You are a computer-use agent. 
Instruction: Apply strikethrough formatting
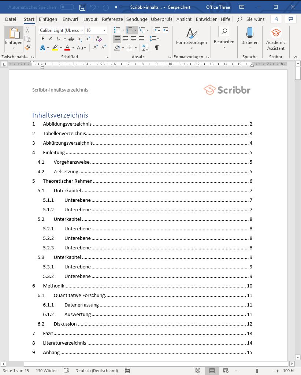pos(71,38)
